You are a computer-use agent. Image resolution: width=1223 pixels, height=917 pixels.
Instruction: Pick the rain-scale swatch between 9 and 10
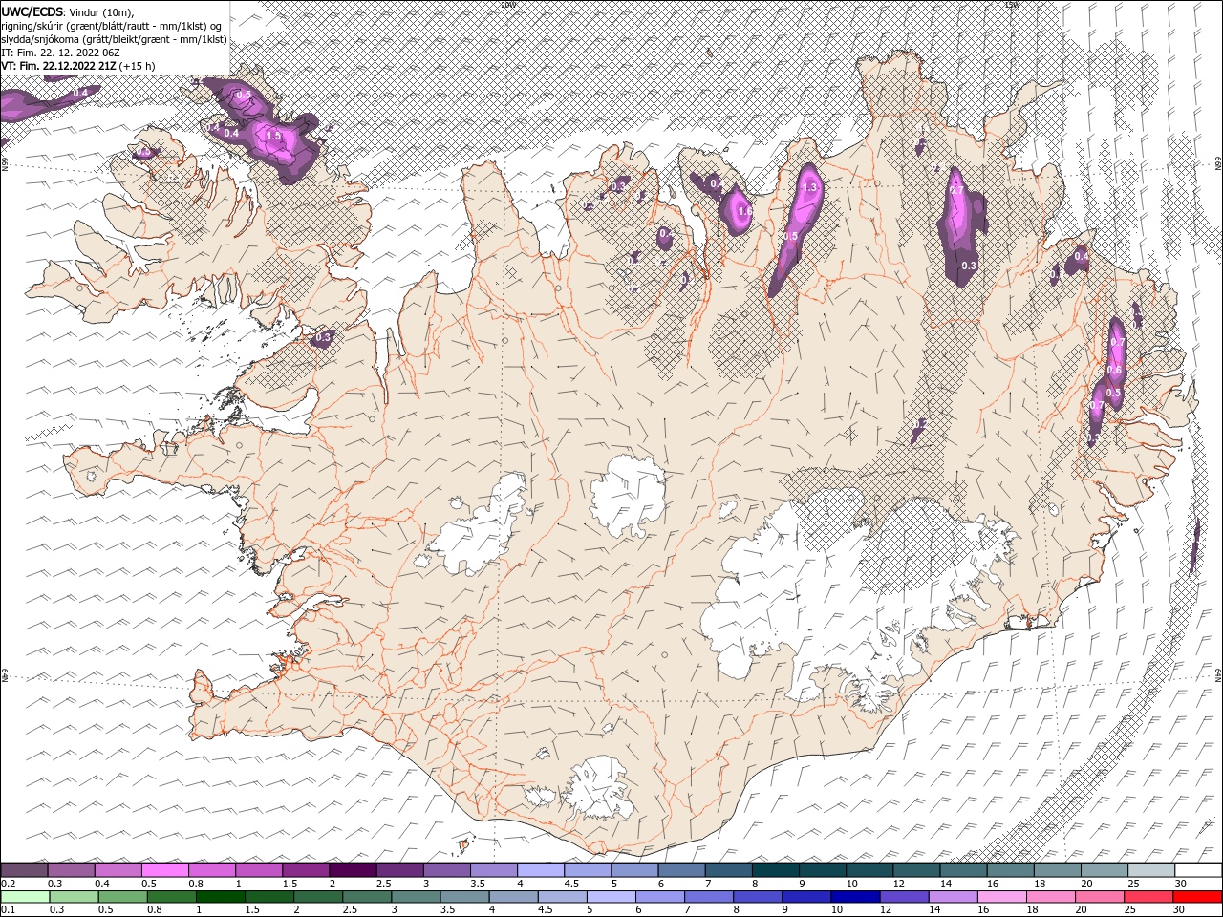(x=805, y=897)
